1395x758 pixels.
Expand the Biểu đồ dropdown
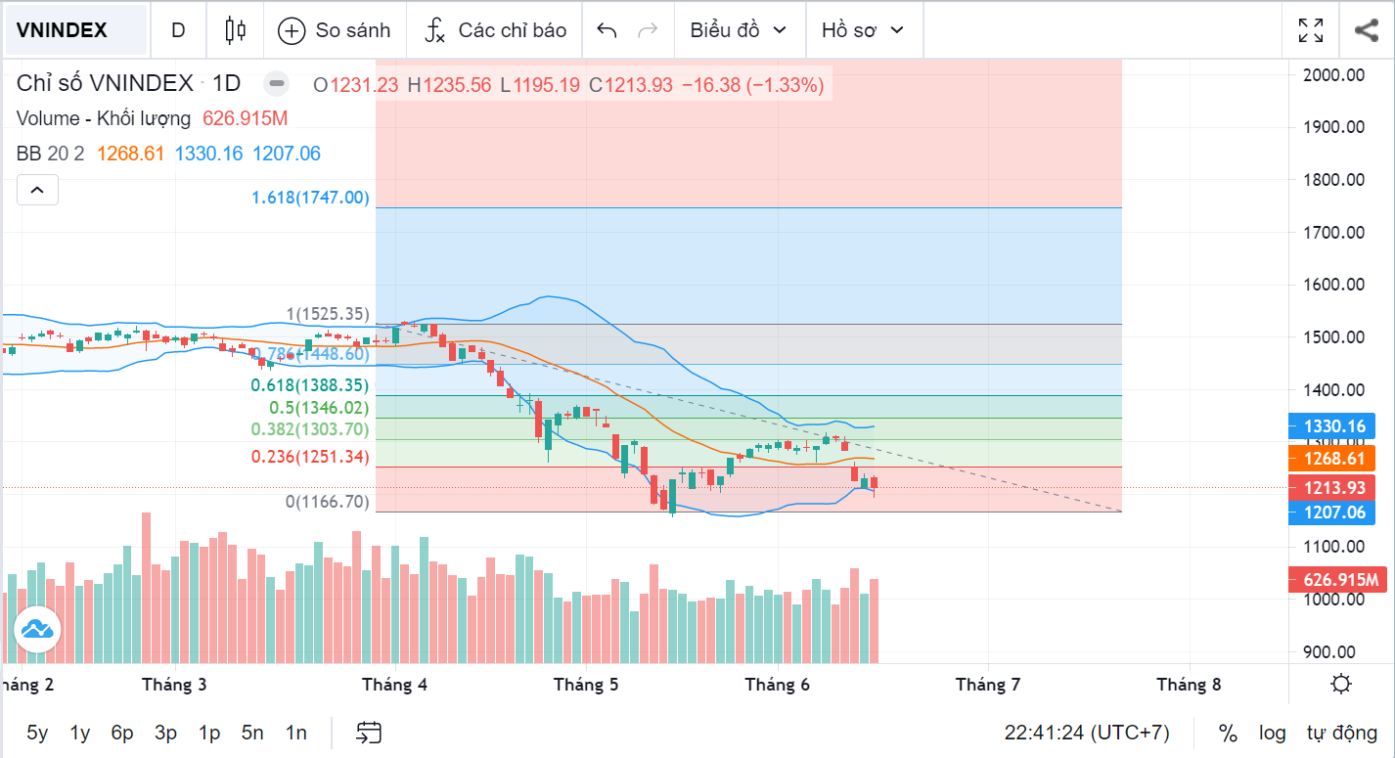(739, 30)
